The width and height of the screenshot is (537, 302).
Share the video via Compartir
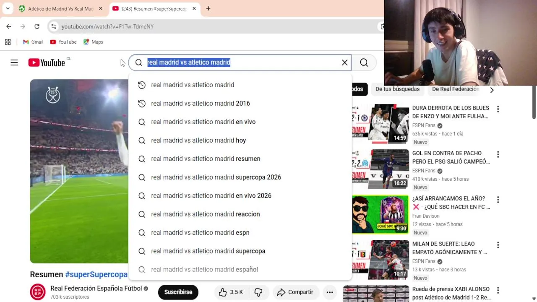[x=295, y=292]
